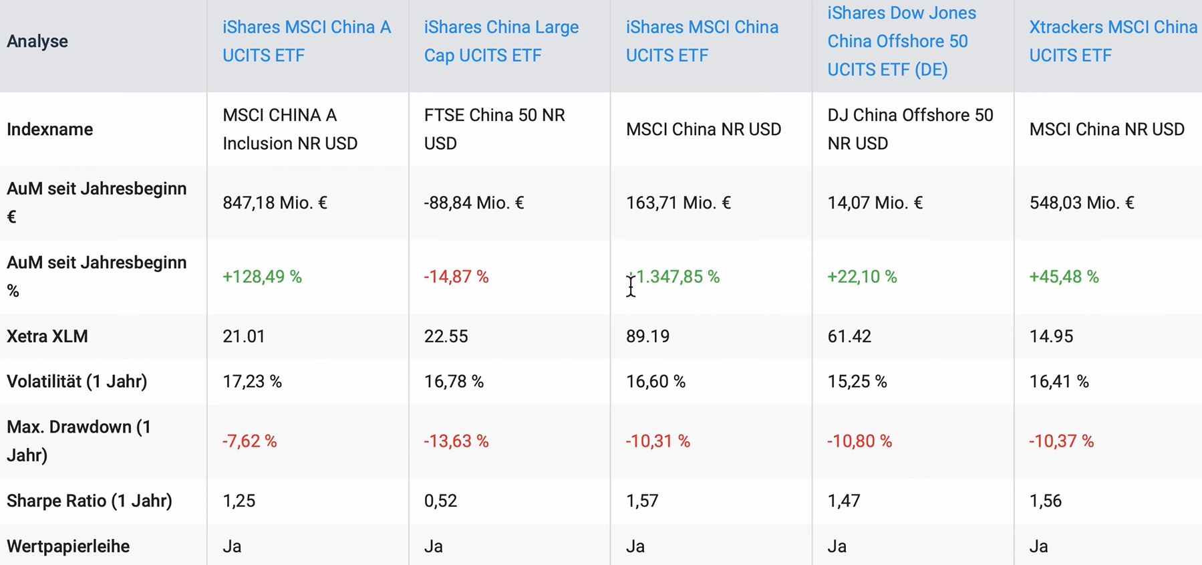The height and width of the screenshot is (565, 1202).
Task: Click the 89.19 Xetra XLM value
Action: [x=647, y=336]
